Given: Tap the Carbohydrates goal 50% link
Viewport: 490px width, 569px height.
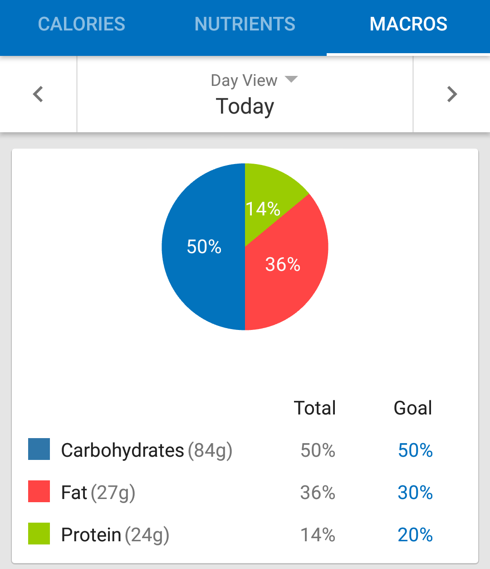Looking at the screenshot, I should (415, 450).
